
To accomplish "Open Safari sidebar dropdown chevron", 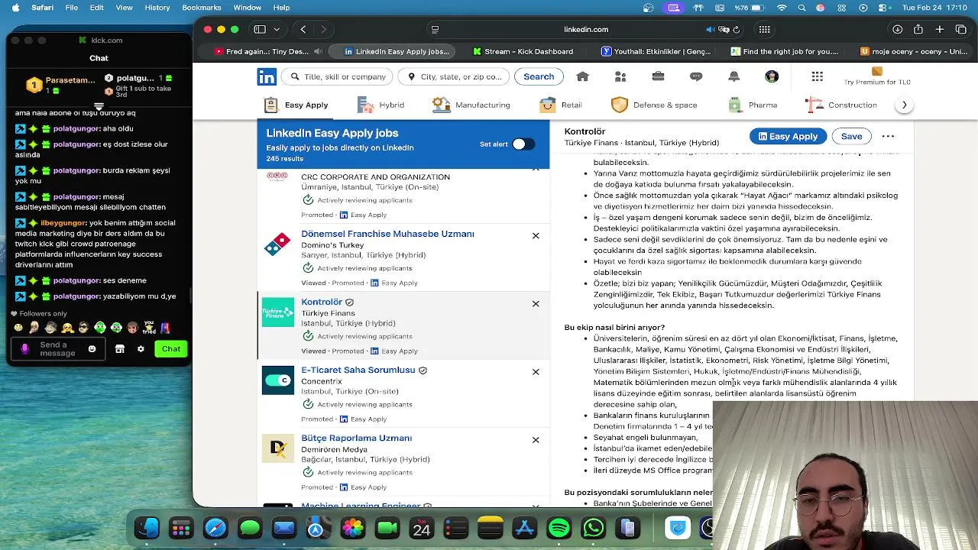I will point(277,29).
